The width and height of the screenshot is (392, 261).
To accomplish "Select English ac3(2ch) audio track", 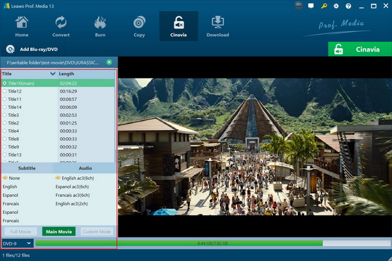I will [x=71, y=204].
